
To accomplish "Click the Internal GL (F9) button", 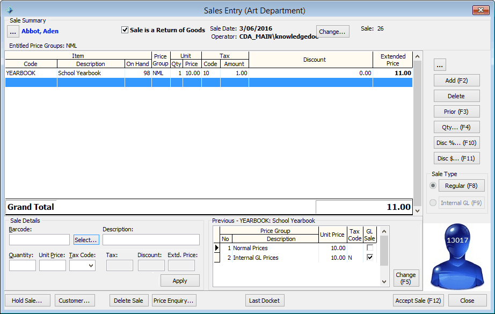I will coord(461,202).
